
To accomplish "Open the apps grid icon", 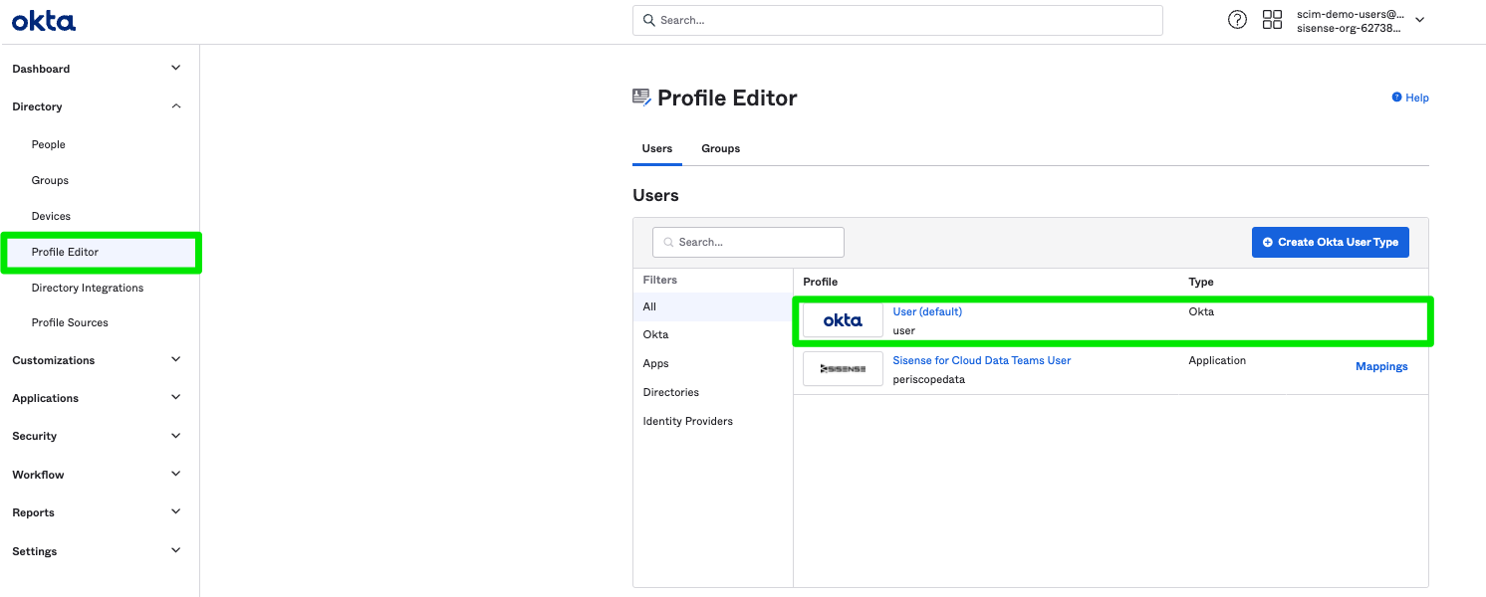I will point(1272,20).
